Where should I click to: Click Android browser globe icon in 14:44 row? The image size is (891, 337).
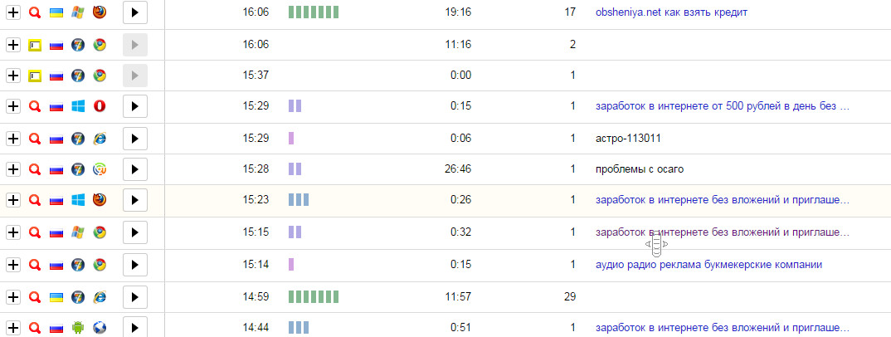point(100,328)
